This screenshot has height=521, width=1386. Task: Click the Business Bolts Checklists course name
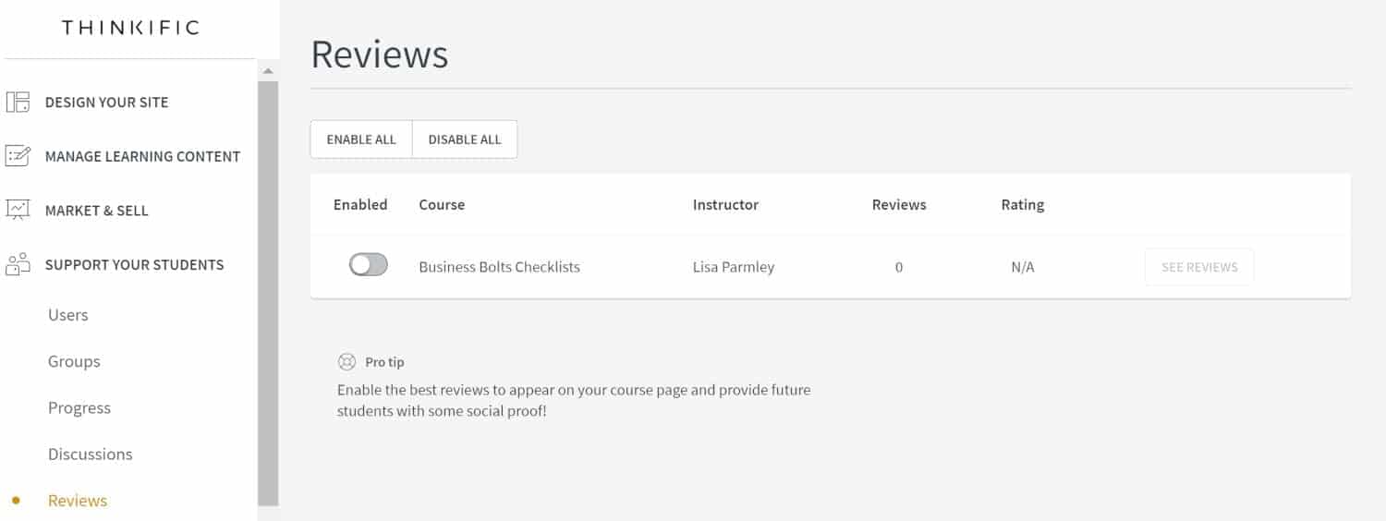coord(499,267)
